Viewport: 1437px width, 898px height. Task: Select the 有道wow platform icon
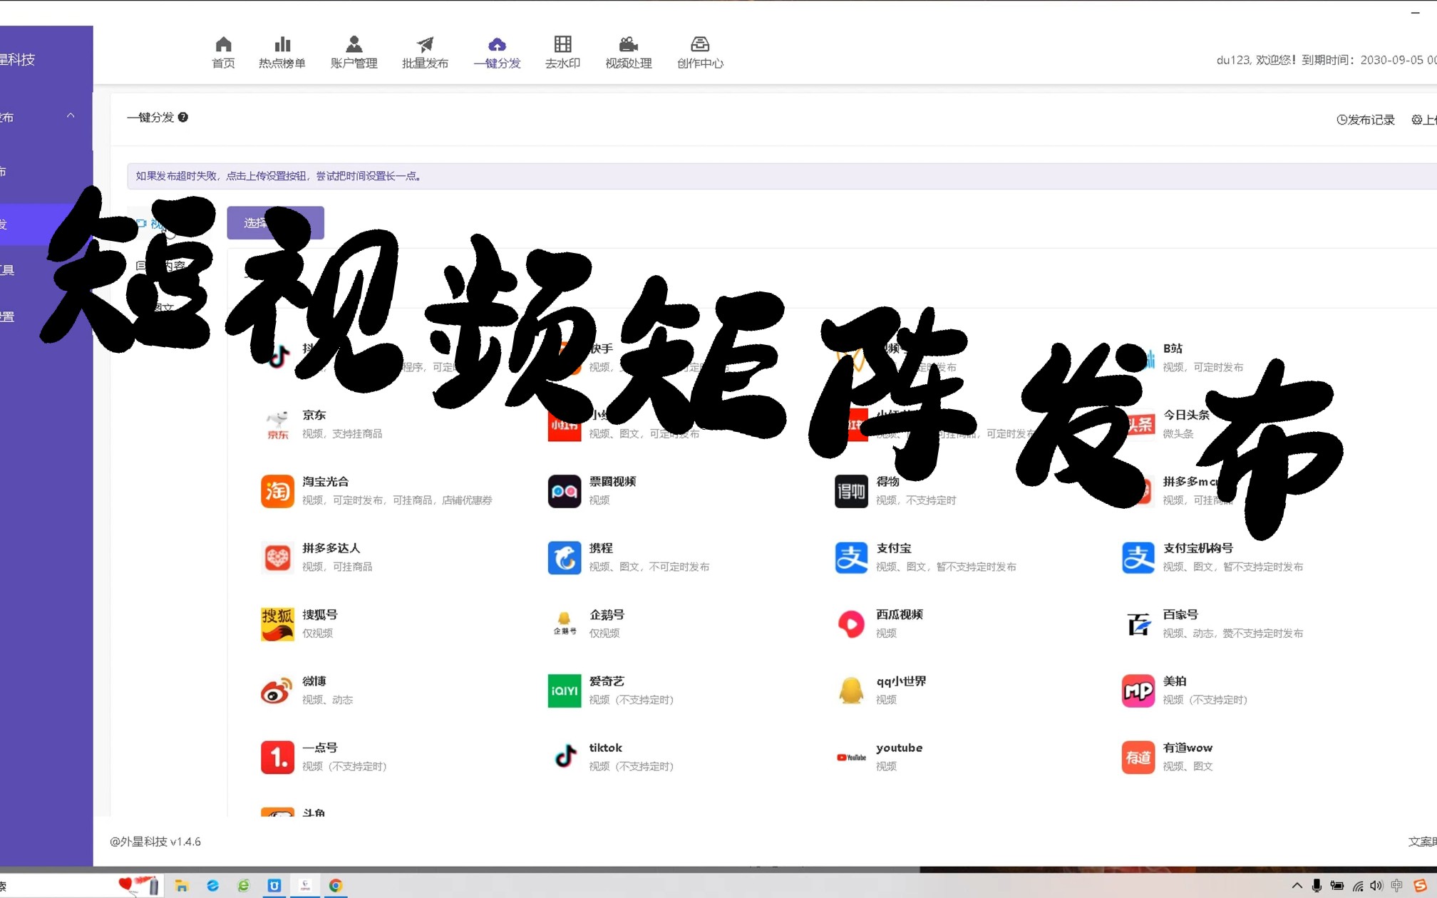(x=1138, y=757)
